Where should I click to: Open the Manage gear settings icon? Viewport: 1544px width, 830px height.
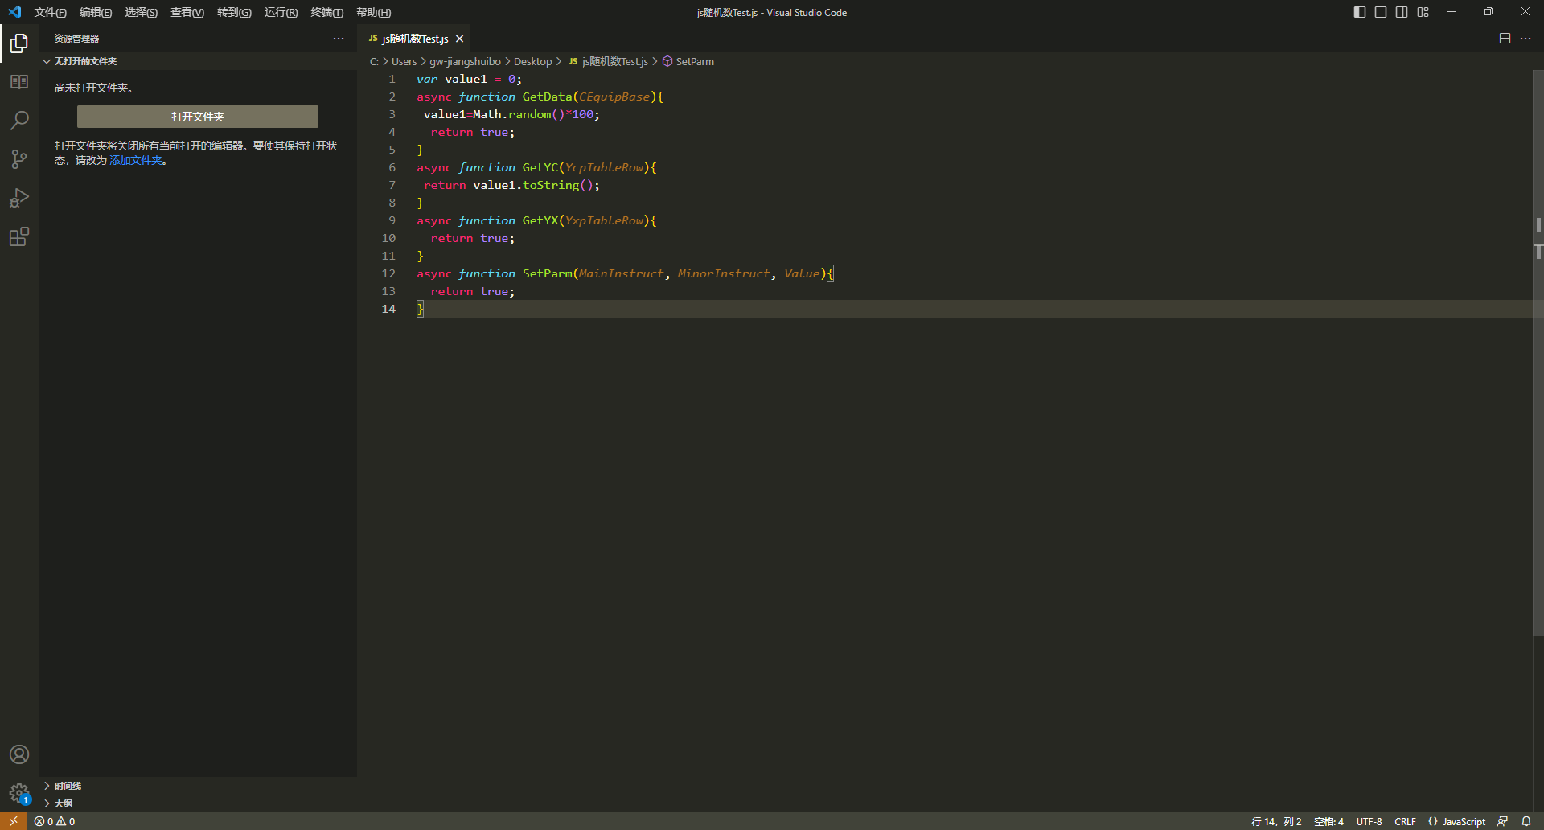click(19, 793)
